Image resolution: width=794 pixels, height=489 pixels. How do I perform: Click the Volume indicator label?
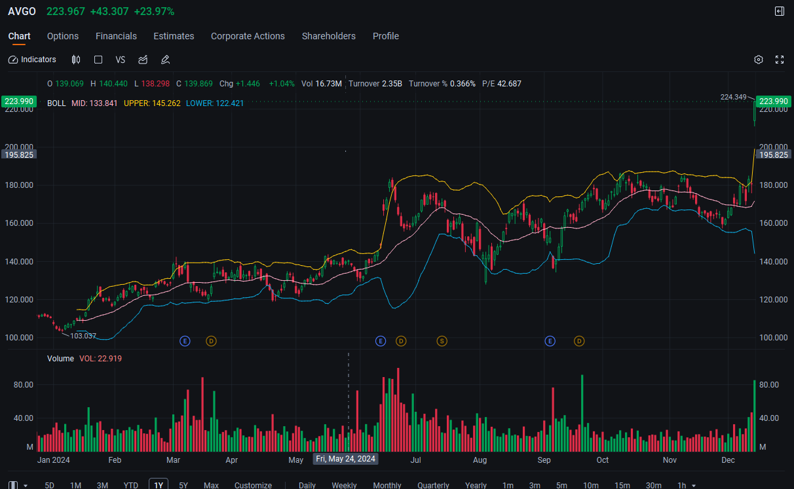pyautogui.click(x=60, y=359)
